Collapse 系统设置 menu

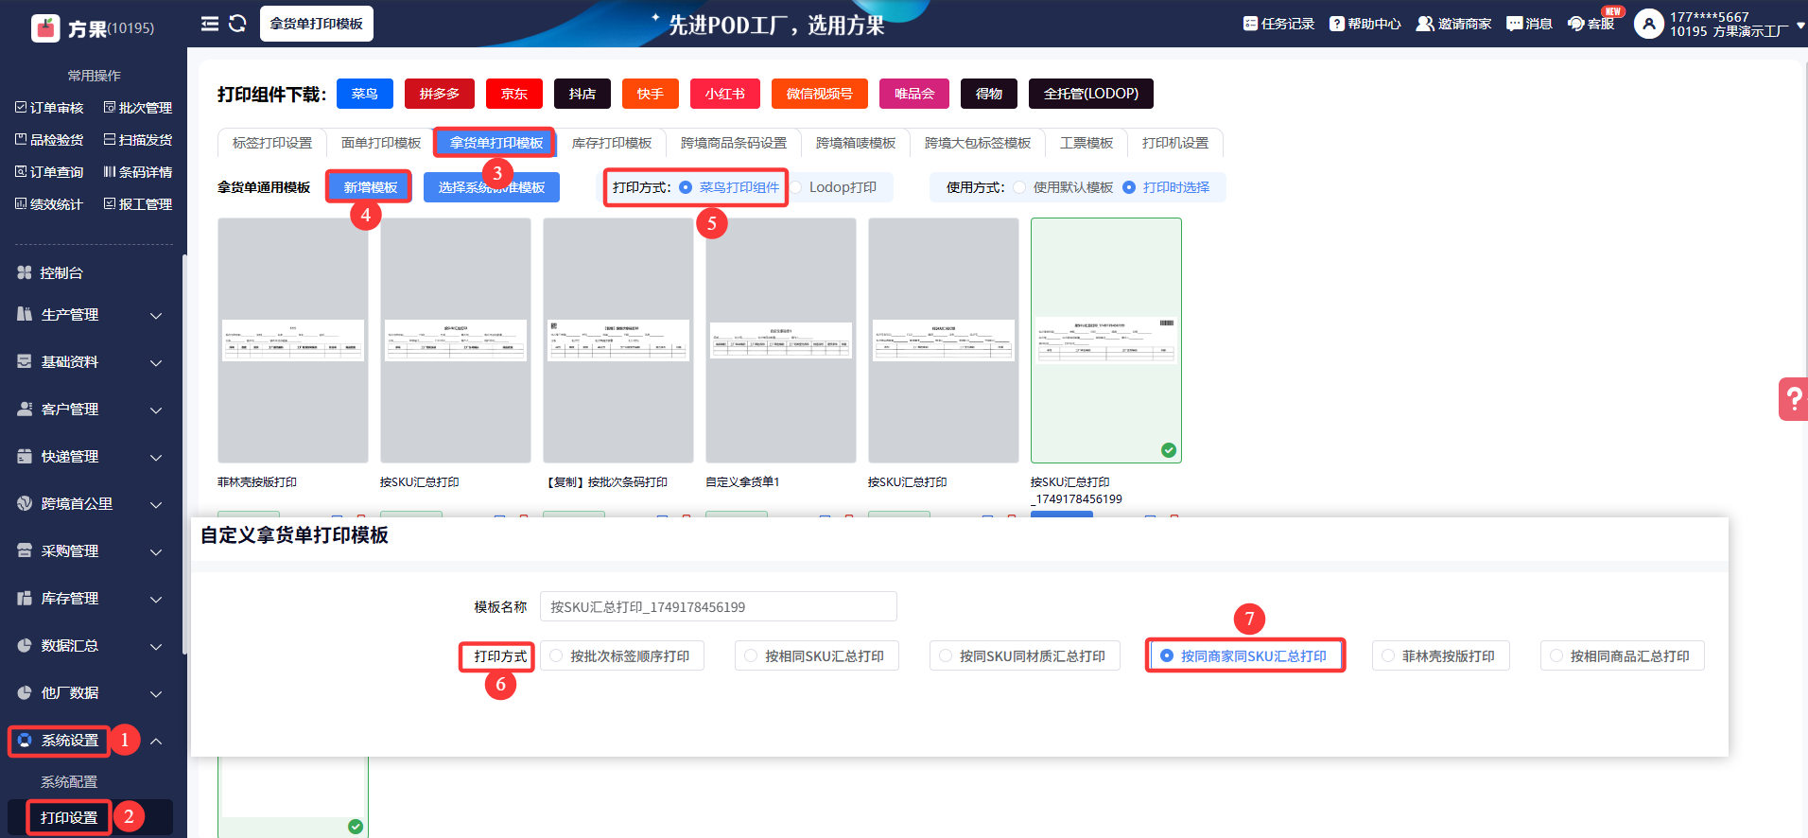pyautogui.click(x=91, y=741)
